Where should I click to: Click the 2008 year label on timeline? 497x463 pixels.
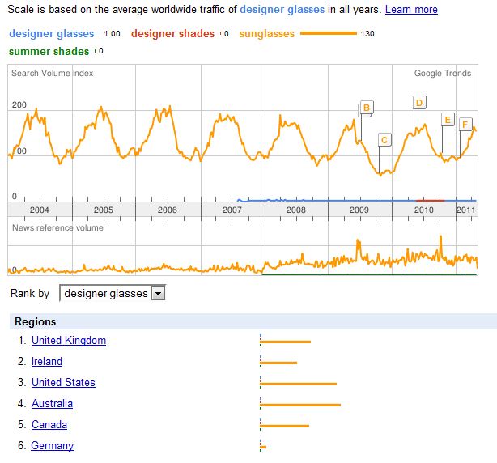pyautogui.click(x=296, y=210)
